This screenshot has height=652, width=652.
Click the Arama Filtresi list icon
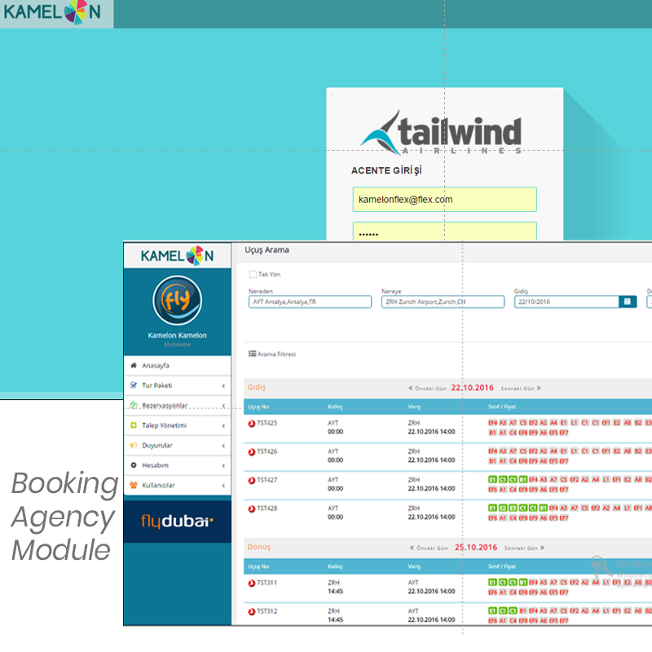click(252, 354)
